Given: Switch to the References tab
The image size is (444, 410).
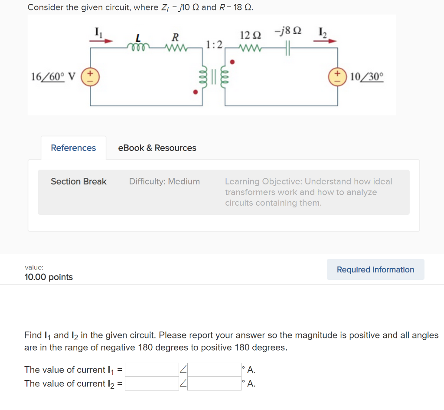Looking at the screenshot, I should pyautogui.click(x=73, y=148).
